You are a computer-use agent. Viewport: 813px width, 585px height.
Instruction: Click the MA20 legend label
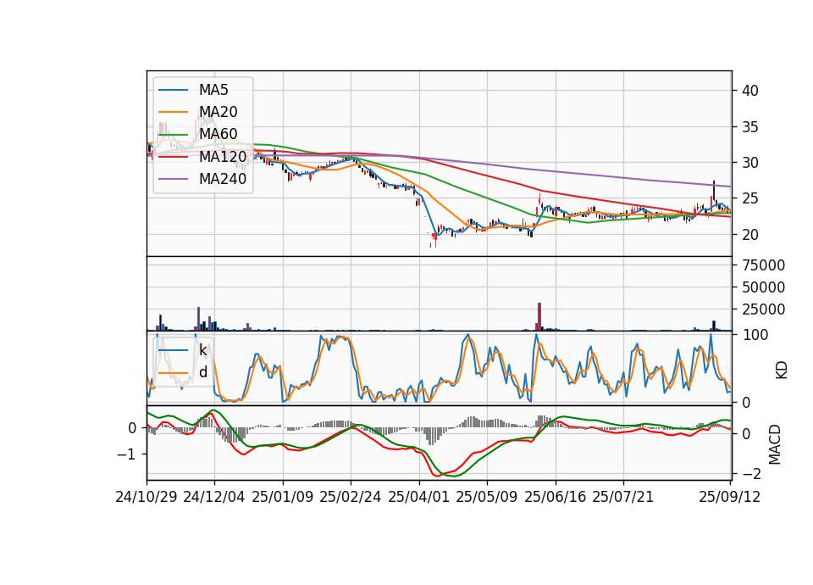[218, 112]
